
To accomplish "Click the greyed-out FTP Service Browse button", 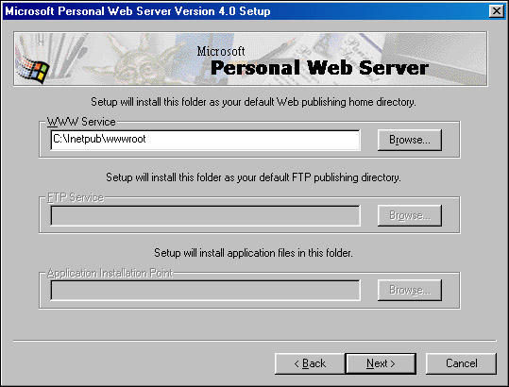I will coord(409,215).
